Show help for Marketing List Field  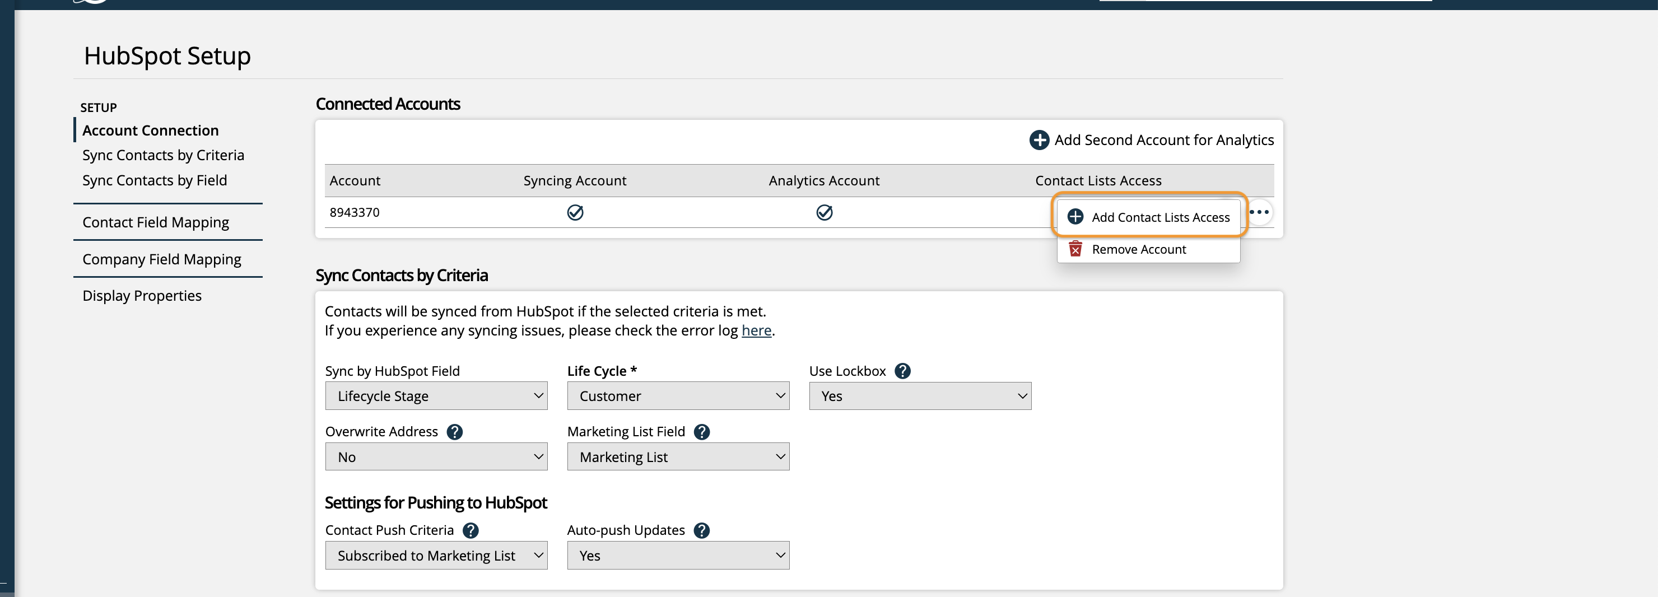pyautogui.click(x=701, y=432)
